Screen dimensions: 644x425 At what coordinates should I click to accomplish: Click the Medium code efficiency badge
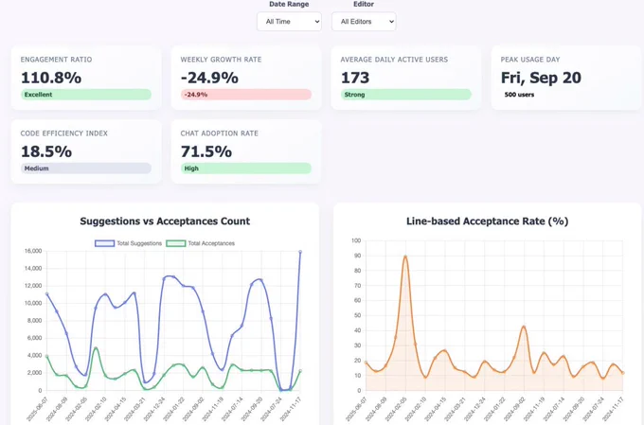(x=85, y=168)
